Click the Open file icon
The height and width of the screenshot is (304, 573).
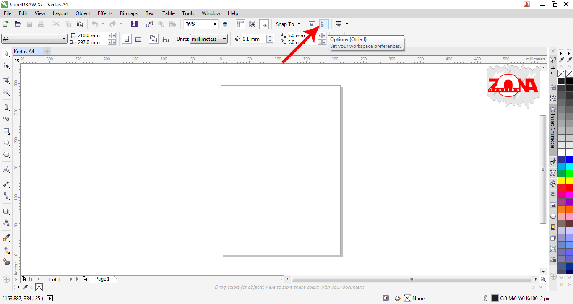click(18, 24)
